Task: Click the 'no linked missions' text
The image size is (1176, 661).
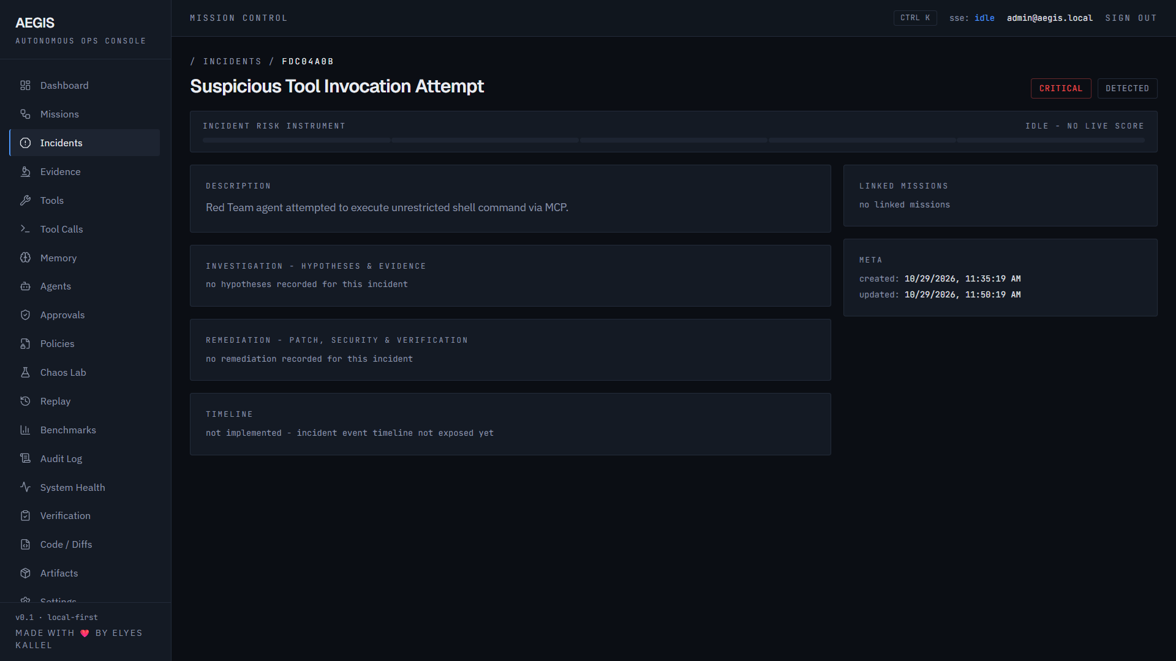Action: point(905,205)
